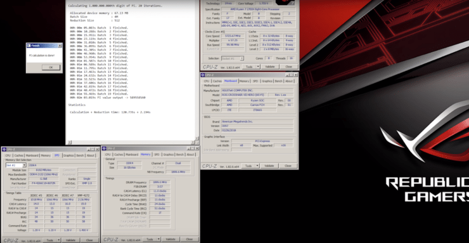Image resolution: width=469 pixels, height=243 pixels.
Task: Click the Tools button in the Memory window
Action: pyautogui.click(x=150, y=239)
